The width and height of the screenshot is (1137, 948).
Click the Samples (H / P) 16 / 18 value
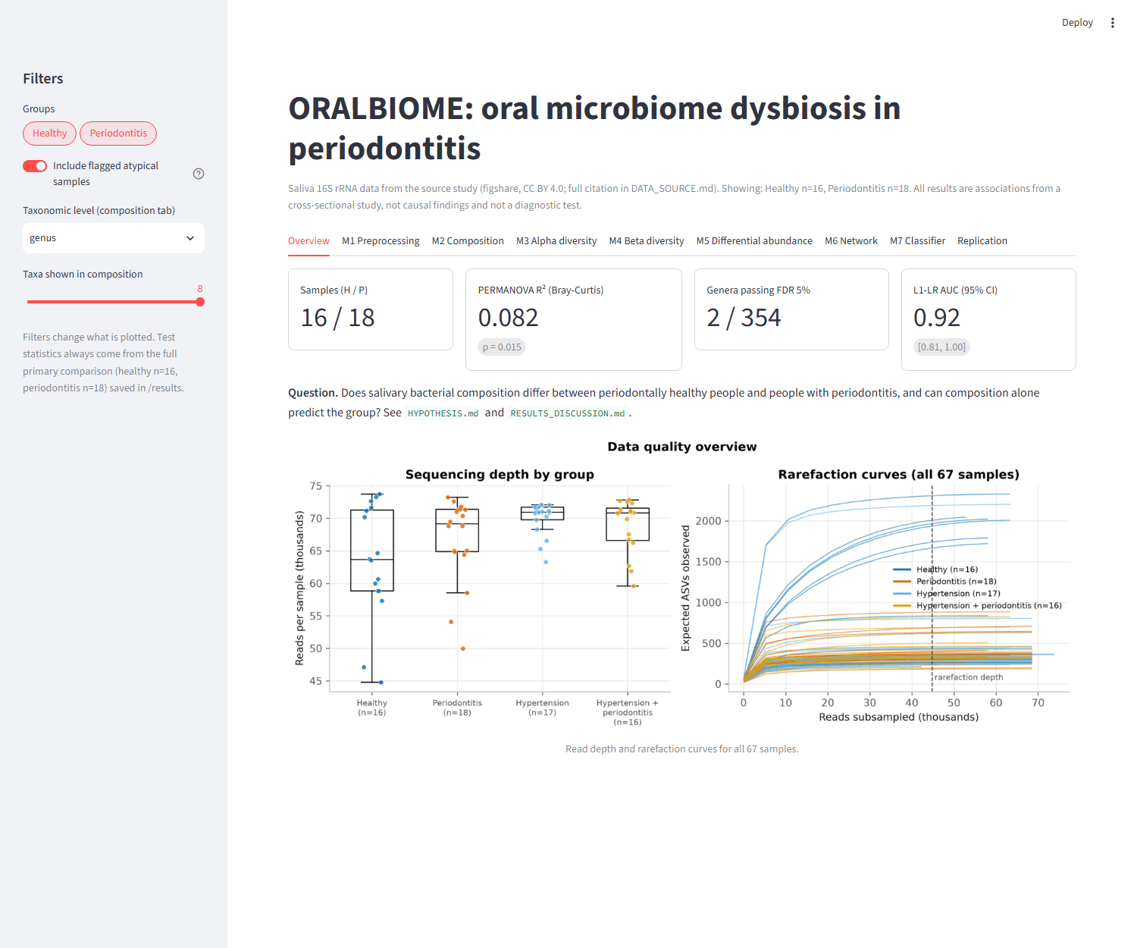(x=337, y=318)
